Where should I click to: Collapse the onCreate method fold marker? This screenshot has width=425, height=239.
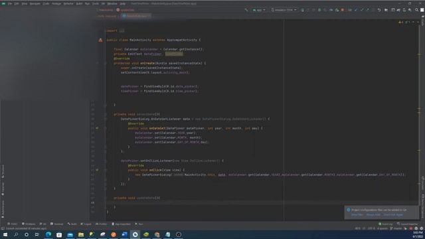point(106,63)
